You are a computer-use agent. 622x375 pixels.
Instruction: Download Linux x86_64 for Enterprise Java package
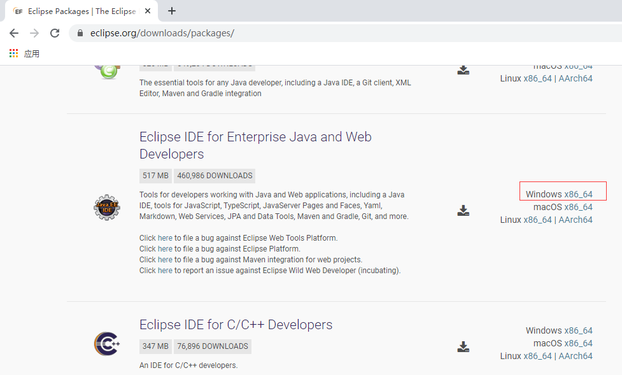[537, 220]
